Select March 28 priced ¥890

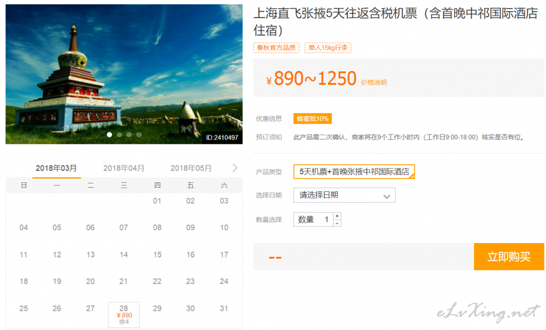point(124,315)
